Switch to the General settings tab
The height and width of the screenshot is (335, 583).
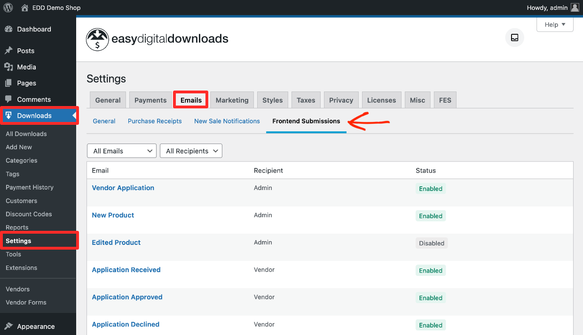tap(108, 100)
